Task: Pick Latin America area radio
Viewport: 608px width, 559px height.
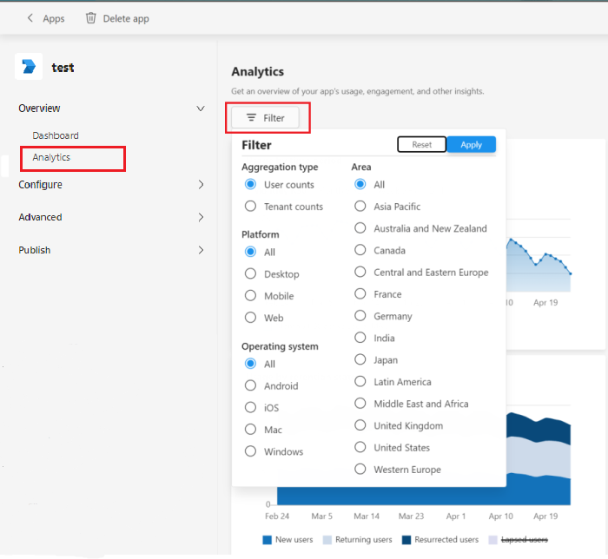Action: coord(360,382)
